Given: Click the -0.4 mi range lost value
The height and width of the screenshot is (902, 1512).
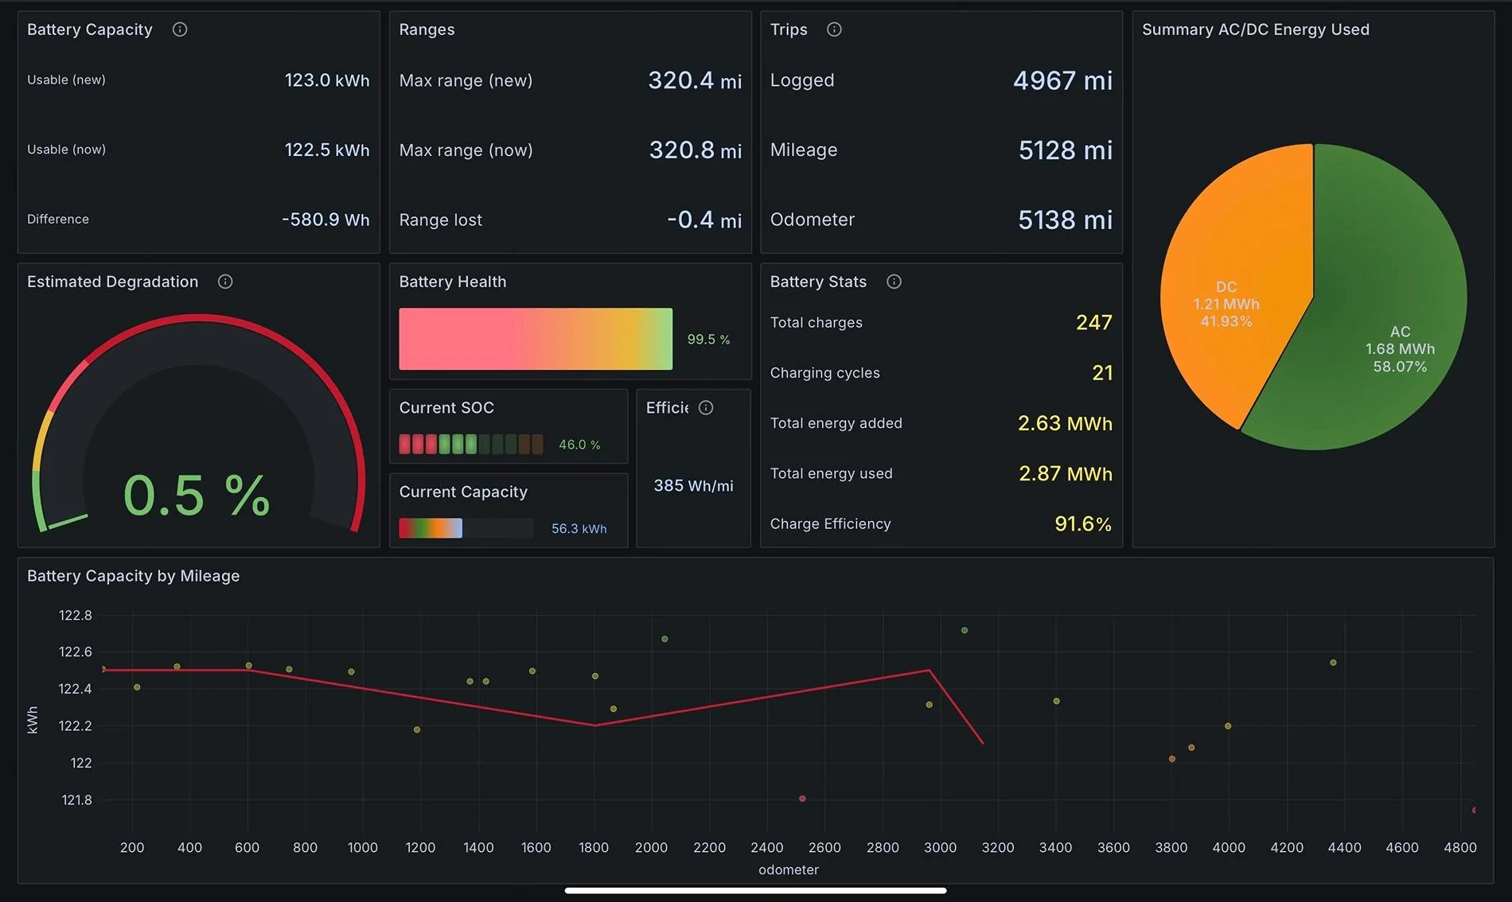Looking at the screenshot, I should pos(704,220).
